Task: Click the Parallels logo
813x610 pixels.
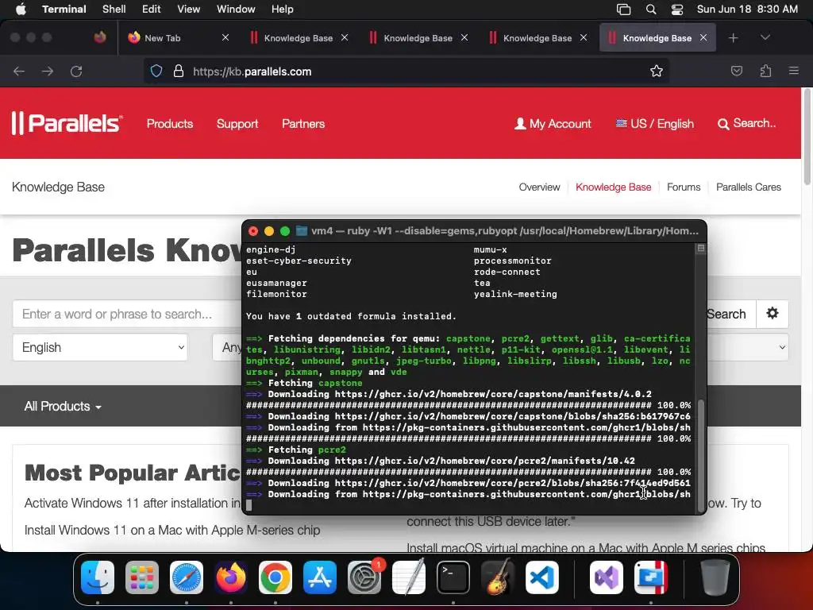Action: coord(67,123)
